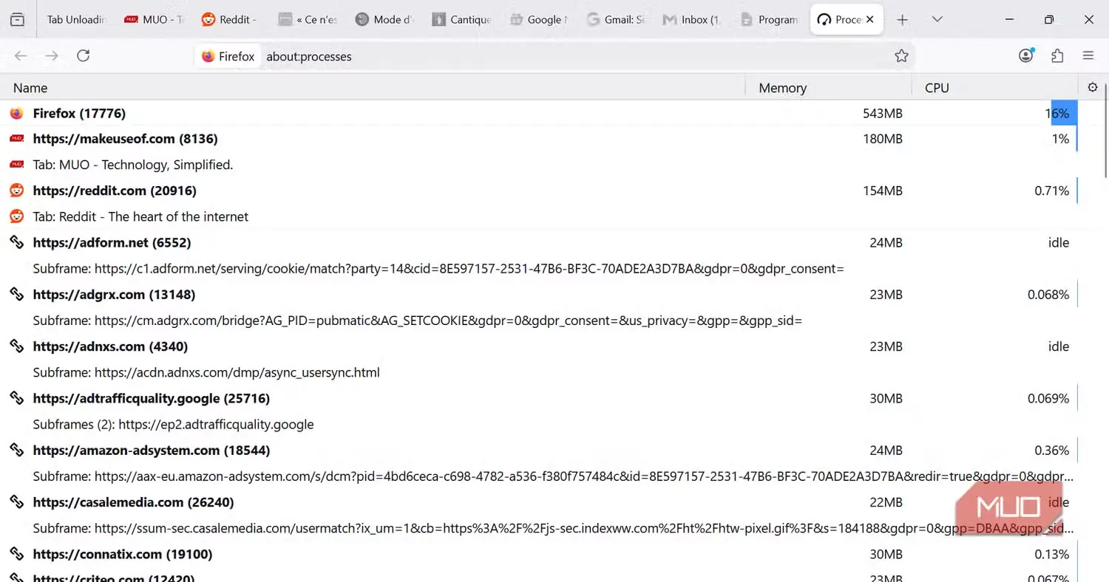Switch to the Reddit browser tab
Screen dimensions: 1109x582
(229, 20)
